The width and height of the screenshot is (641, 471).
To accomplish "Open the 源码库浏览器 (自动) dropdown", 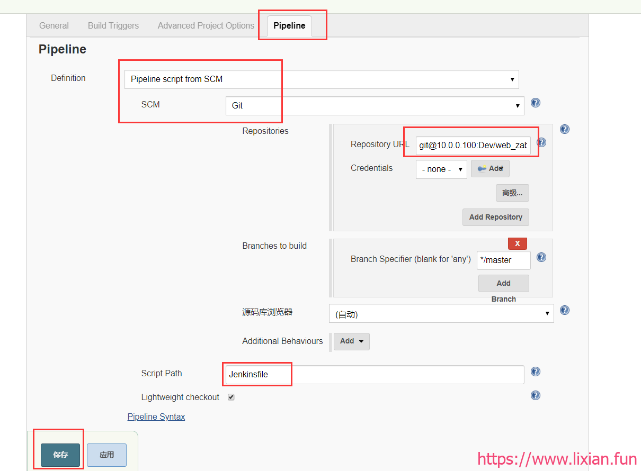I will coord(441,314).
